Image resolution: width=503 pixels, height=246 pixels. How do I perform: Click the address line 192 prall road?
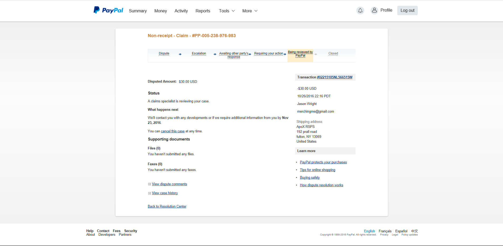tap(307, 132)
